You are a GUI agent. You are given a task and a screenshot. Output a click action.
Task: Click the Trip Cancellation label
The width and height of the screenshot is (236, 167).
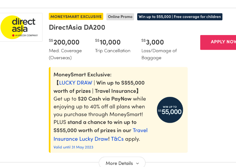click(113, 51)
